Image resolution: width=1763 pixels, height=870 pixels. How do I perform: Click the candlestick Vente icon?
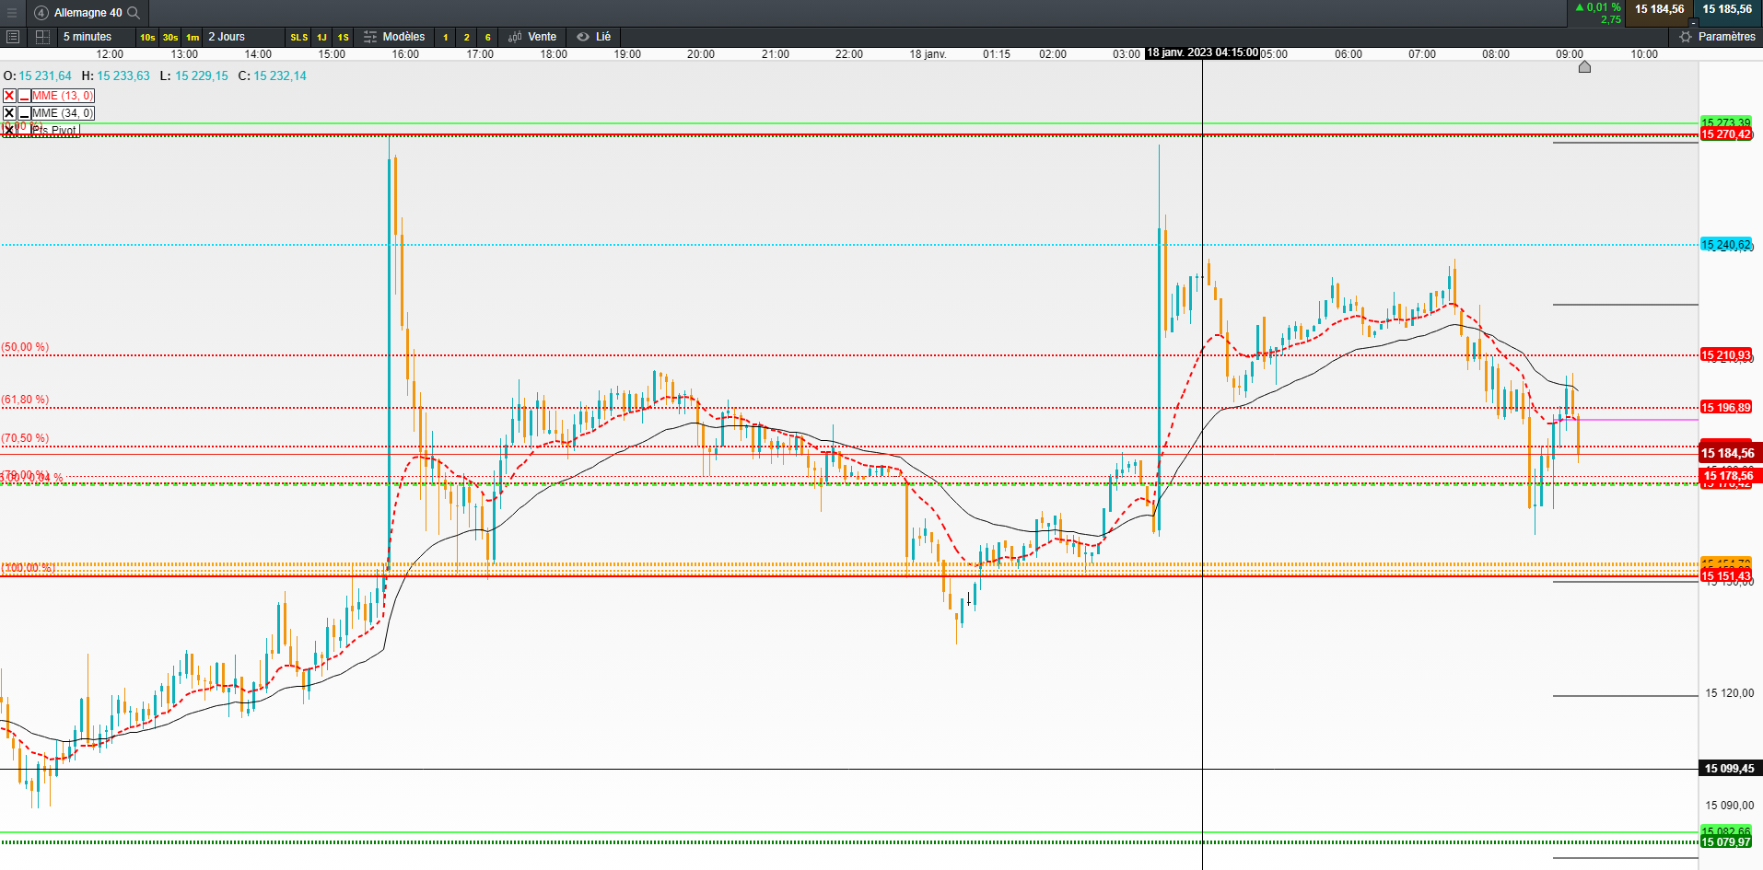click(x=516, y=37)
